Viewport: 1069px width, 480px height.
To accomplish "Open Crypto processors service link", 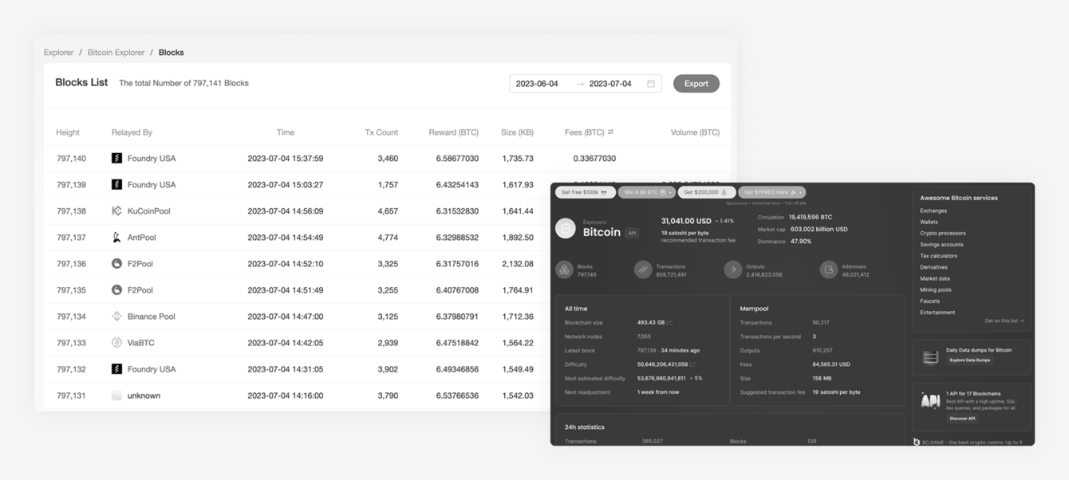I will (x=943, y=234).
